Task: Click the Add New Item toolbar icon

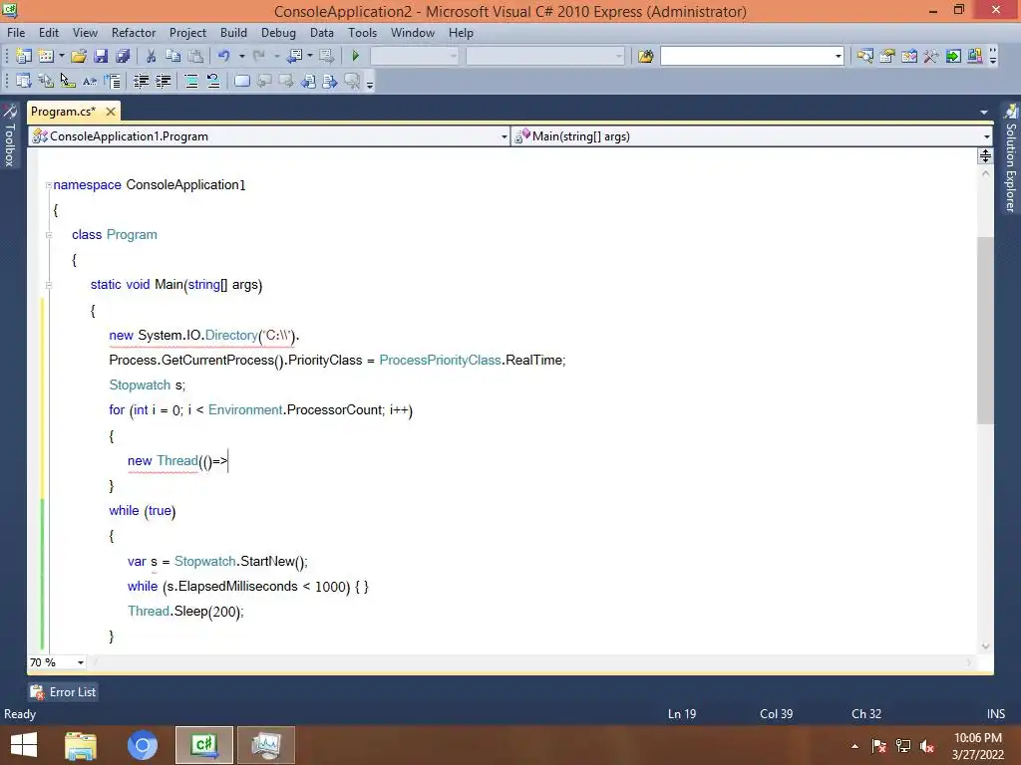Action: point(46,56)
